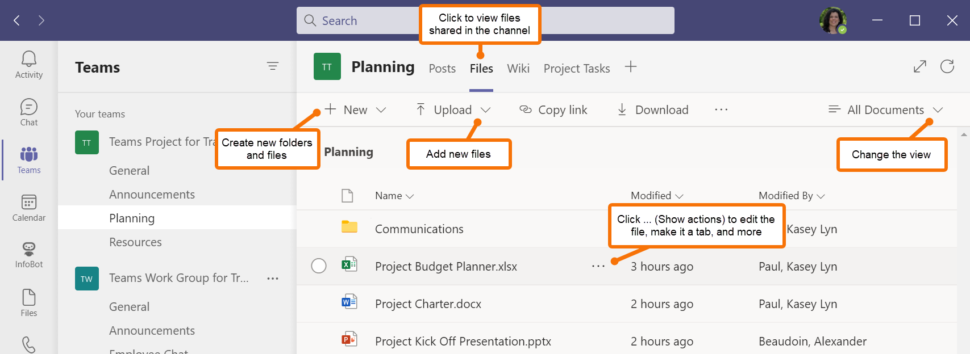Click the Planning channel TT avatar
The width and height of the screenshot is (970, 354).
[x=327, y=66]
